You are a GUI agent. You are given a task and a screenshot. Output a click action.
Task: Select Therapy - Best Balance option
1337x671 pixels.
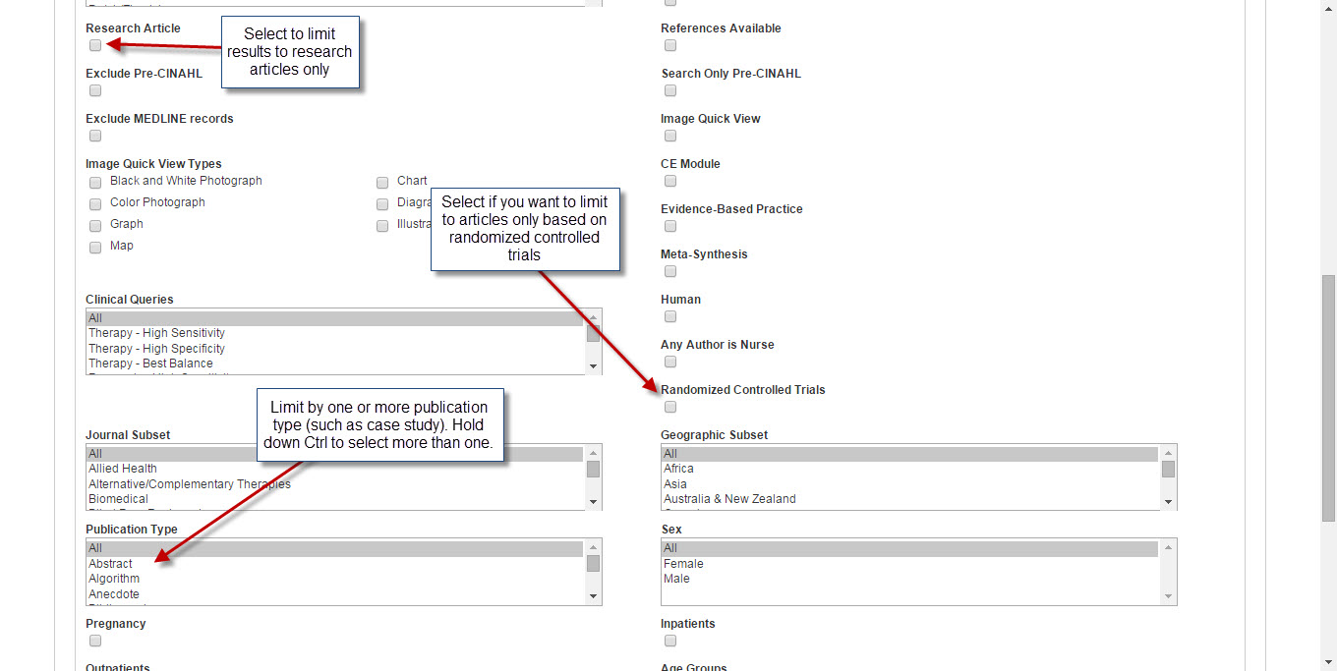(335, 363)
